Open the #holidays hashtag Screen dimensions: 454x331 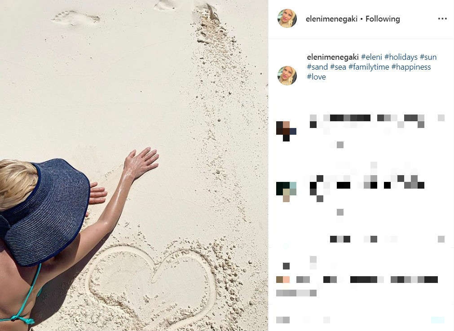401,57
